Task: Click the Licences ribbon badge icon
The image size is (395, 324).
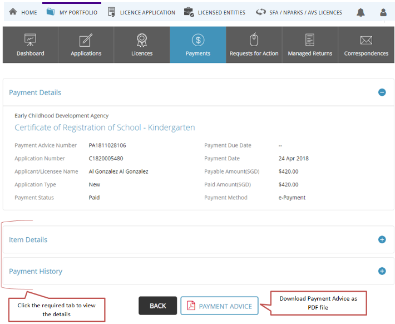Action: 142,40
